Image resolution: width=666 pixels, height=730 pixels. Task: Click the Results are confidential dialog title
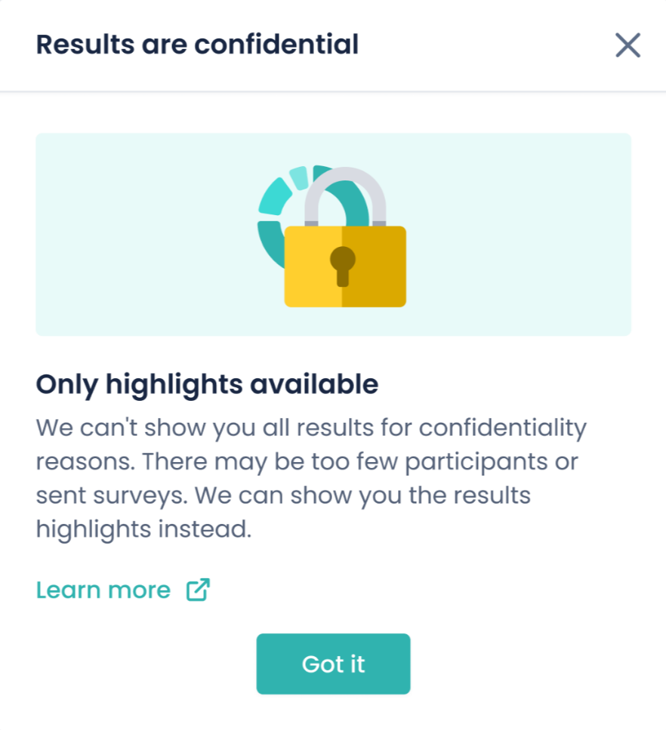pos(198,45)
